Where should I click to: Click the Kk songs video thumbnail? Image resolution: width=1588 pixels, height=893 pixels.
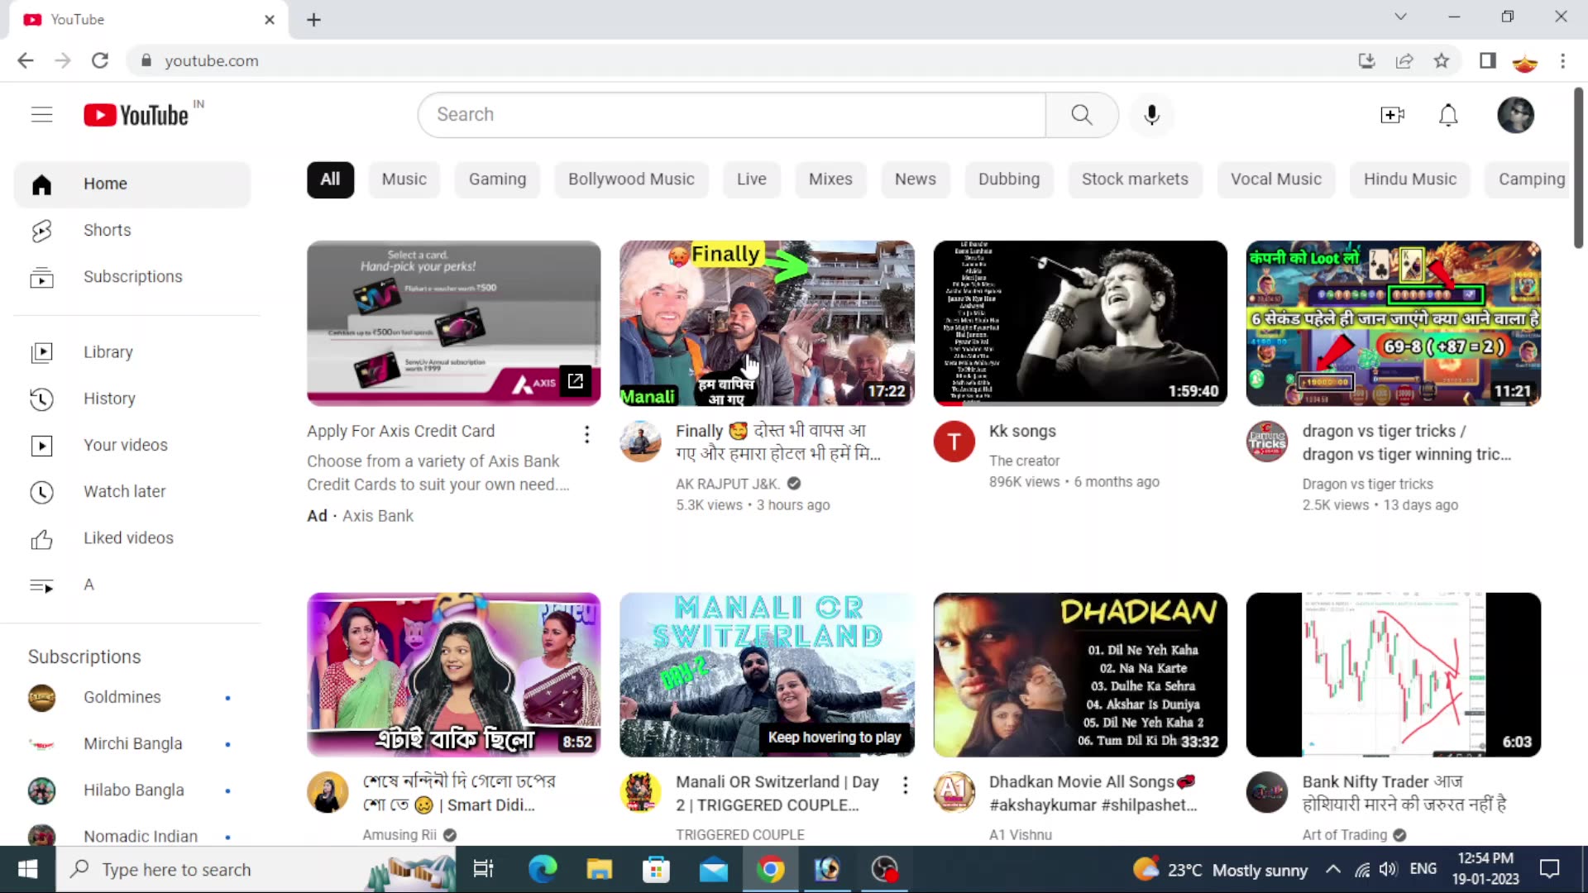point(1079,322)
